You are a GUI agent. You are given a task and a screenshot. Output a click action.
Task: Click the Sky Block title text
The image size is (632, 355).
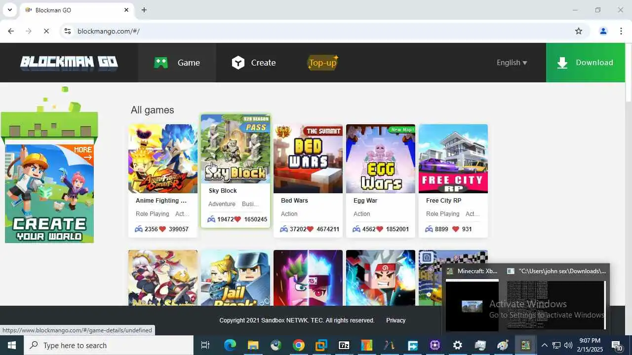point(223,191)
